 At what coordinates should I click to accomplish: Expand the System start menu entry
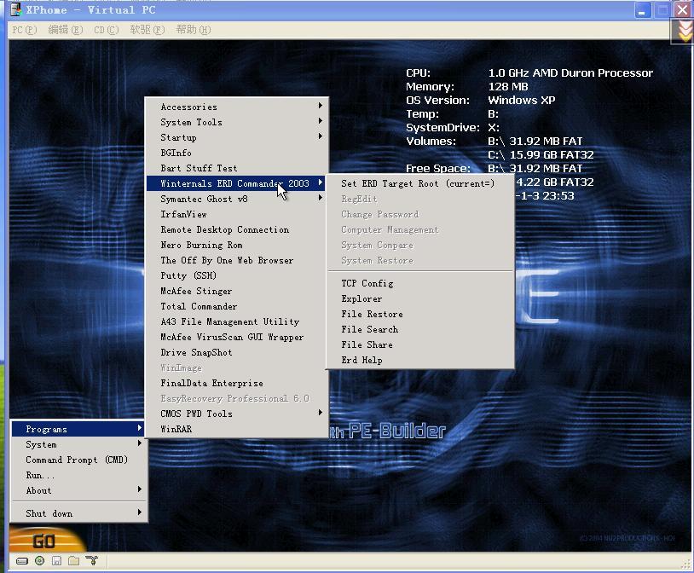click(78, 444)
